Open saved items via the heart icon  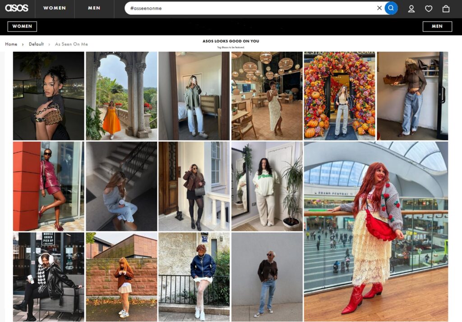[429, 8]
